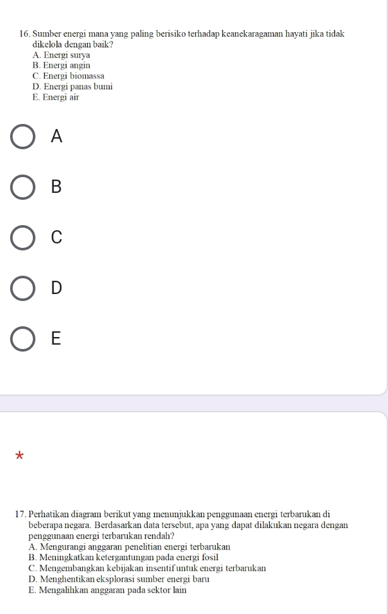Click 'A. Mengurangi anggaran penelitian energi terbarukan' line

point(130,546)
